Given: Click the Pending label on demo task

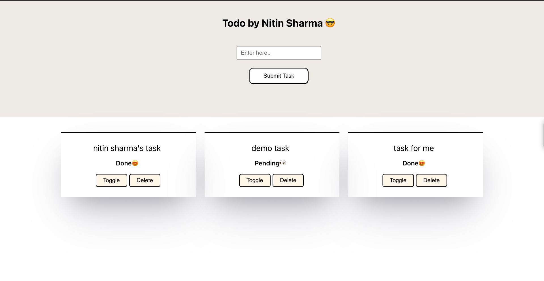Looking at the screenshot, I should 267,163.
